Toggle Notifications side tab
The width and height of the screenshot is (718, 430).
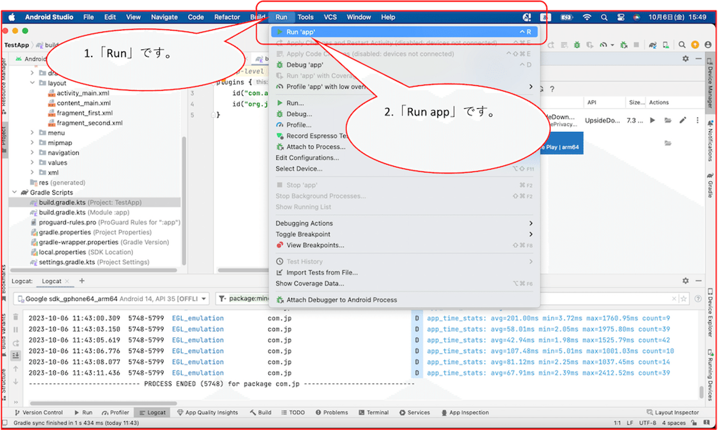(710, 141)
